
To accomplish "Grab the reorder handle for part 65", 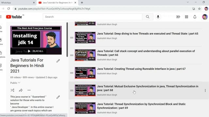I will pyautogui.click(x=72, y=38).
